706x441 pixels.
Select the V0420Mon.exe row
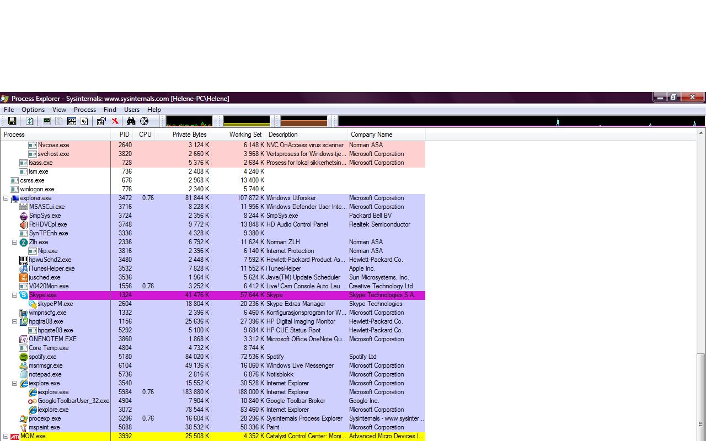click(x=213, y=286)
